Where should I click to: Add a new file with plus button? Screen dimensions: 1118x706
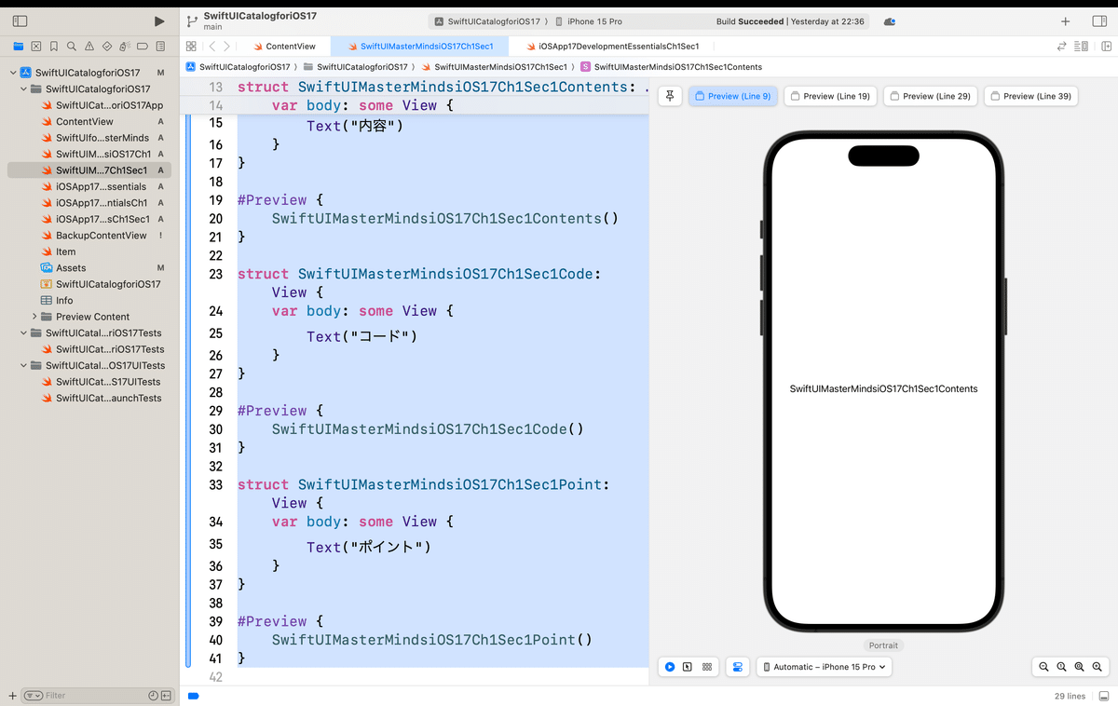12,696
